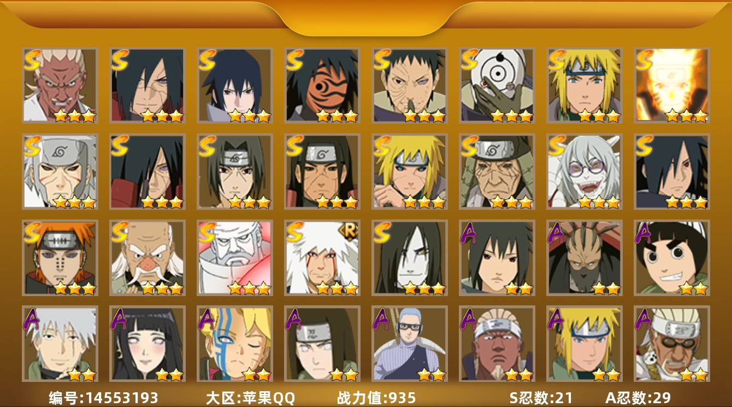Click the 战力值:935 power label
732x407 pixels.
point(376,398)
